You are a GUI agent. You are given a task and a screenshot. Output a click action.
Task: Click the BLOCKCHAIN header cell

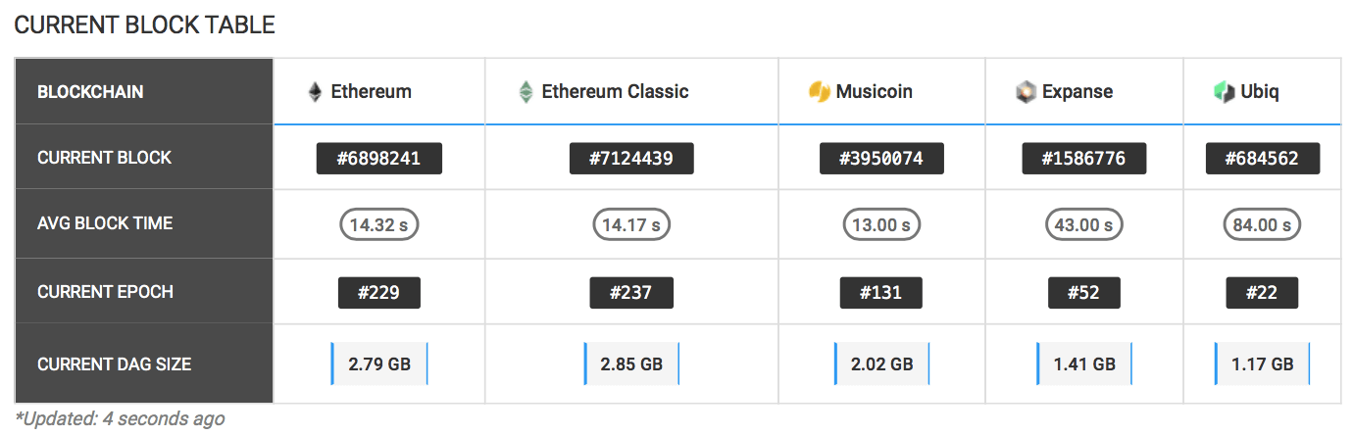pos(90,92)
